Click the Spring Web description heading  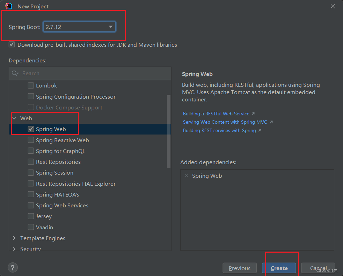tap(197, 74)
